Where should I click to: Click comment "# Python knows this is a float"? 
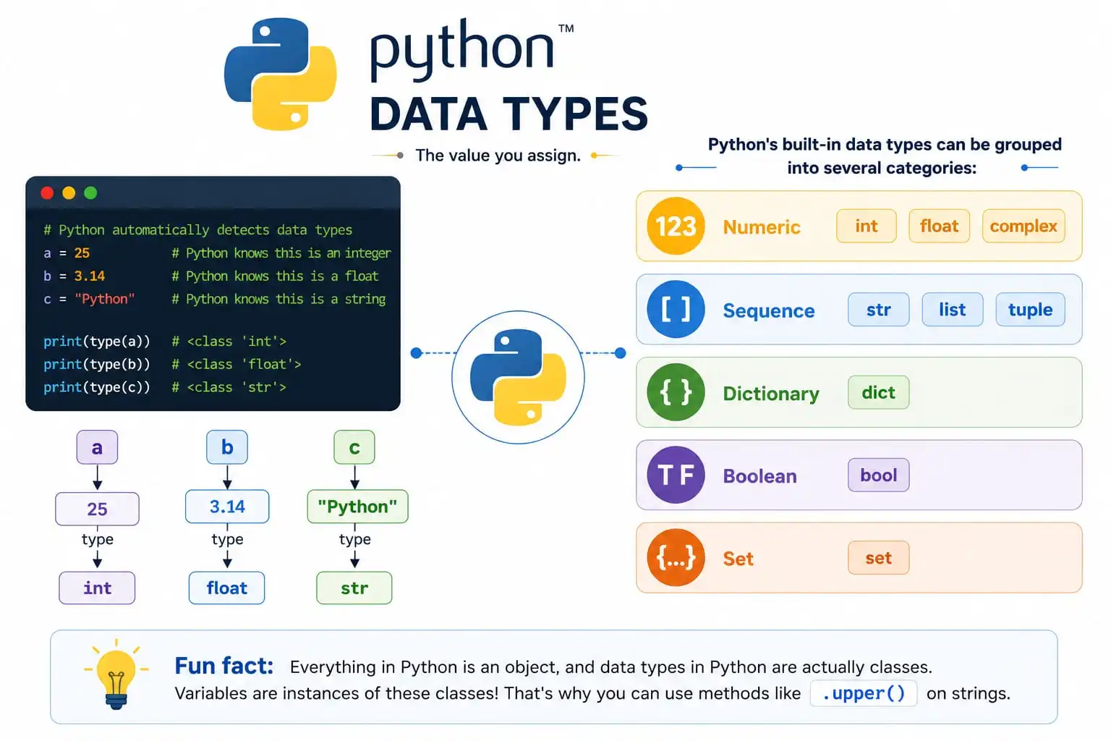coord(275,276)
